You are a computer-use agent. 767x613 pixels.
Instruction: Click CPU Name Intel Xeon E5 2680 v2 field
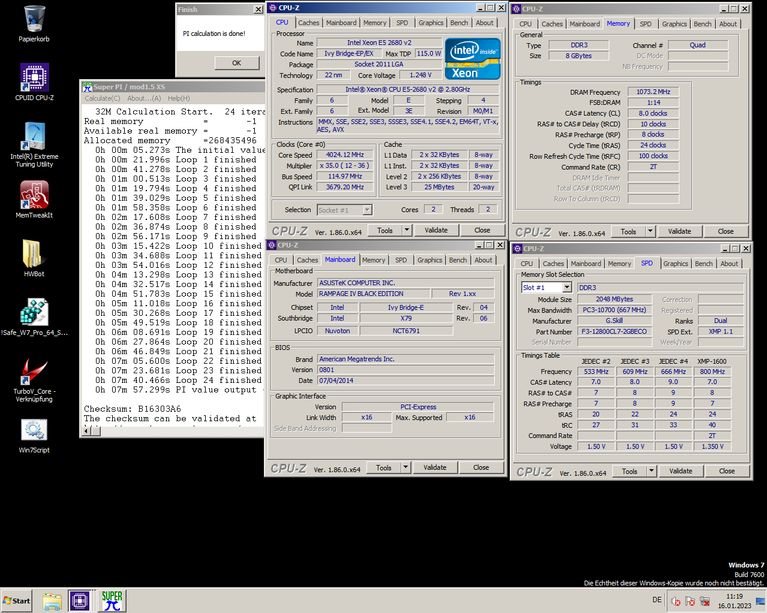point(379,43)
